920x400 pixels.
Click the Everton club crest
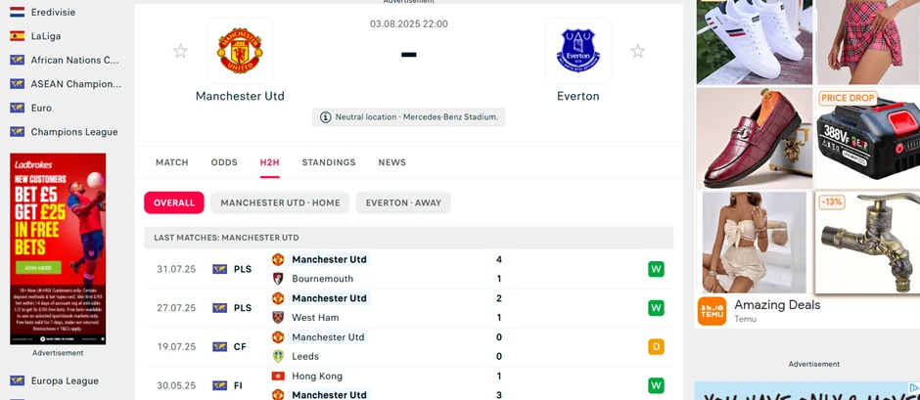click(x=577, y=51)
